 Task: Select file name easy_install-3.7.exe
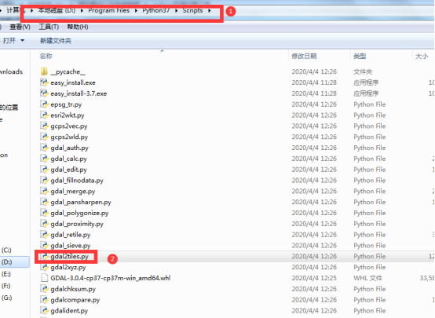(x=79, y=93)
